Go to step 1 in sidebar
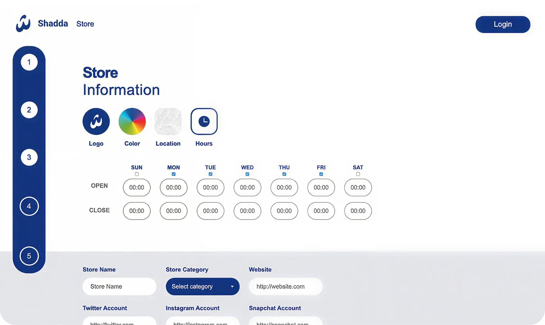Screen dimensions: 545x325 (x=29, y=62)
